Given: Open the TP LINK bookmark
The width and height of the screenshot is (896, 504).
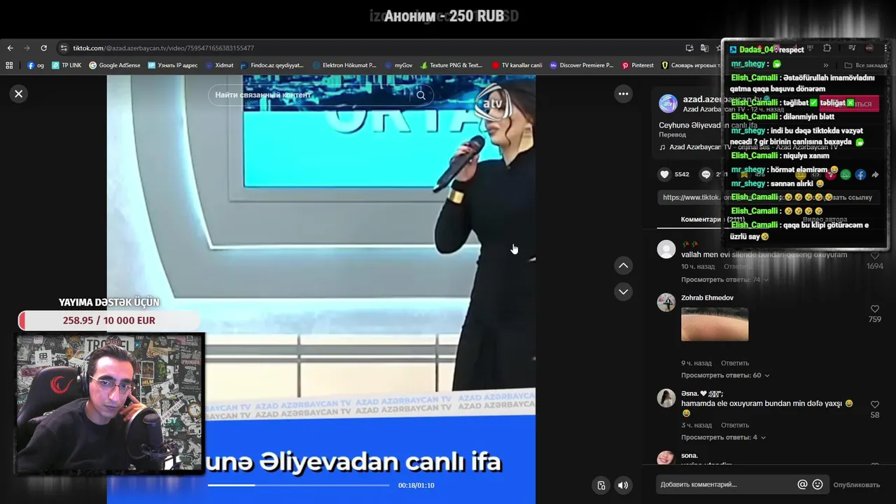Looking at the screenshot, I should click(66, 65).
